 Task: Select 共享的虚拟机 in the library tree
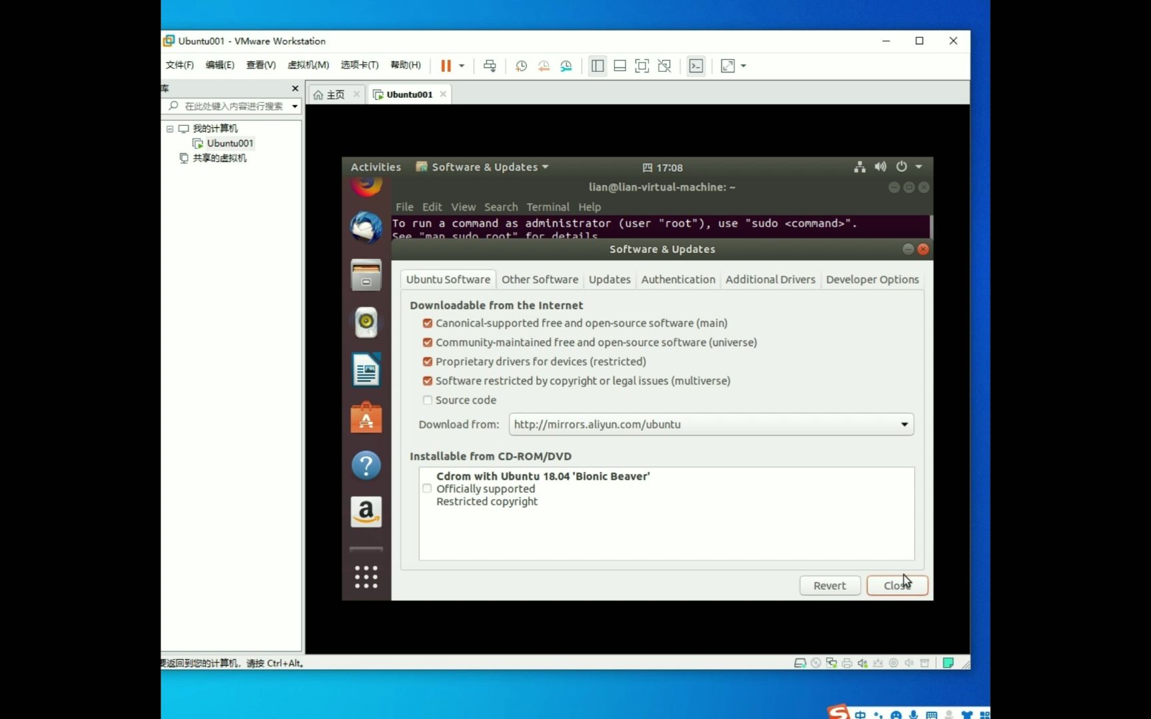(219, 158)
